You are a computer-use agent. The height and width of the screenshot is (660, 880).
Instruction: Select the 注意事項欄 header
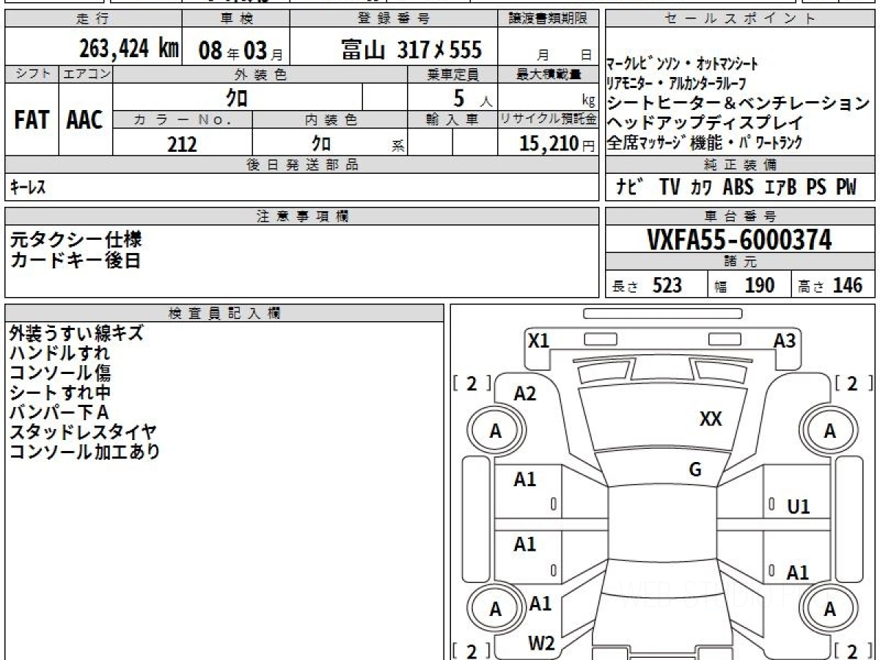pos(302,216)
